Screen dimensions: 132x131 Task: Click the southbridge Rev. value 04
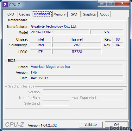[118, 45]
